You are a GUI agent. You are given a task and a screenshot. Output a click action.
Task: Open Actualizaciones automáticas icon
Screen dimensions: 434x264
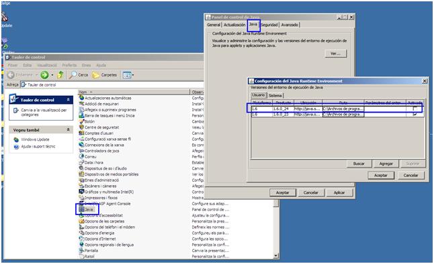point(81,98)
